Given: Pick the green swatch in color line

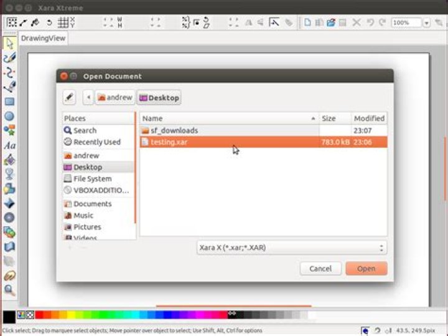Looking at the screenshot, I should tap(103, 315).
